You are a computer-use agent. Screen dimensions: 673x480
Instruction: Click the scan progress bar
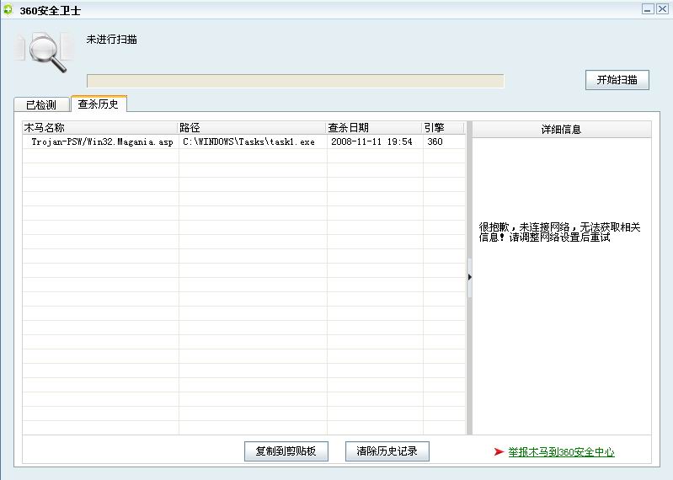tap(296, 81)
